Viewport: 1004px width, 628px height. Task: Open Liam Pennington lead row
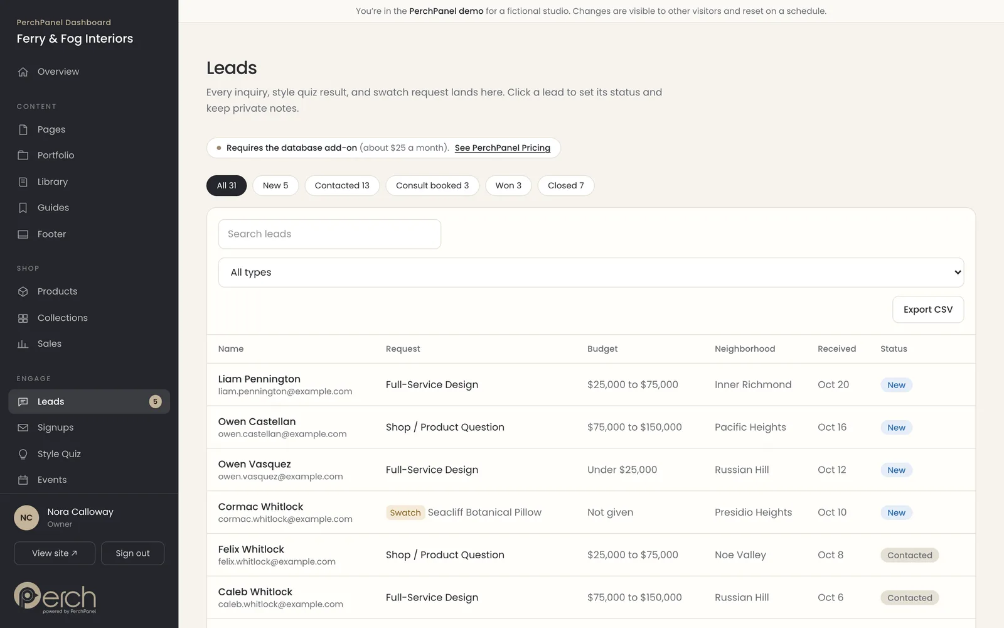[591, 384]
